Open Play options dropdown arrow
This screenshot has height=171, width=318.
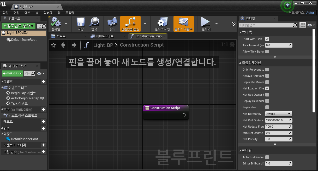(216, 24)
